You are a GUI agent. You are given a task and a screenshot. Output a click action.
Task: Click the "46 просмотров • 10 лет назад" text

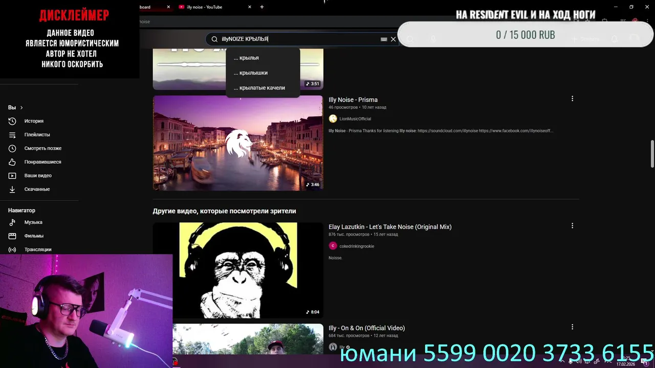[x=357, y=107]
